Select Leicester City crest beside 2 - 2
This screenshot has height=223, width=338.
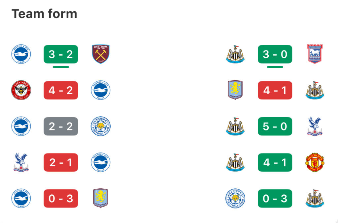point(101,126)
